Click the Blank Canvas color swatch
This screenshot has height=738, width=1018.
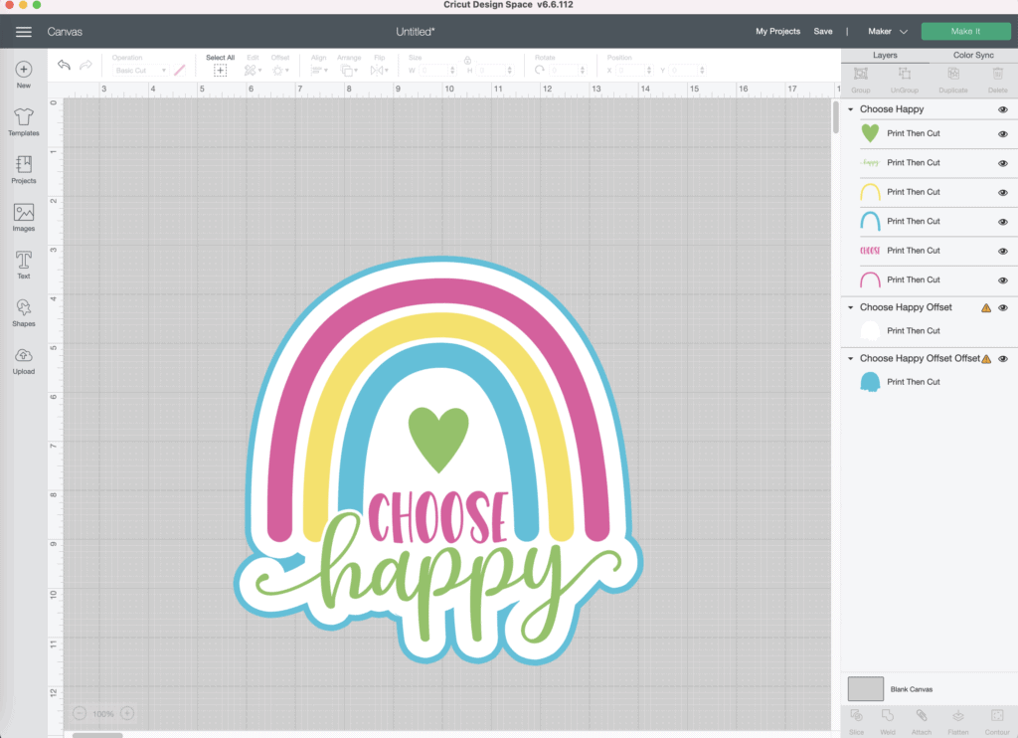[866, 688]
